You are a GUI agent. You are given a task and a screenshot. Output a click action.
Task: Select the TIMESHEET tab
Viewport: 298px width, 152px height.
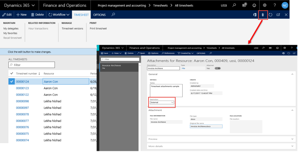tap(81, 15)
